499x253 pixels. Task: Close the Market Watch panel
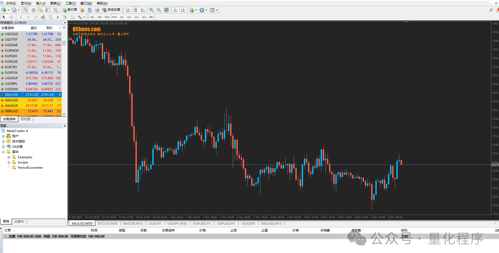(65, 23)
